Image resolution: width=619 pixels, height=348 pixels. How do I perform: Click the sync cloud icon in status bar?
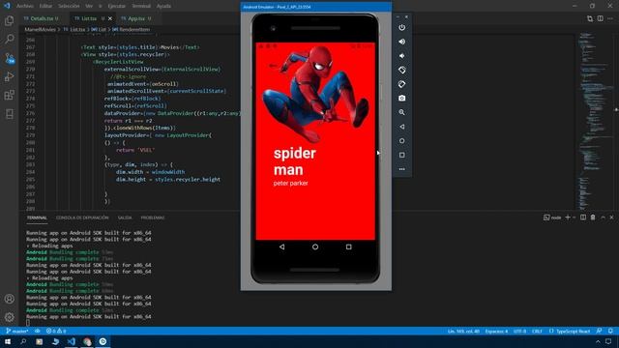coord(37,331)
